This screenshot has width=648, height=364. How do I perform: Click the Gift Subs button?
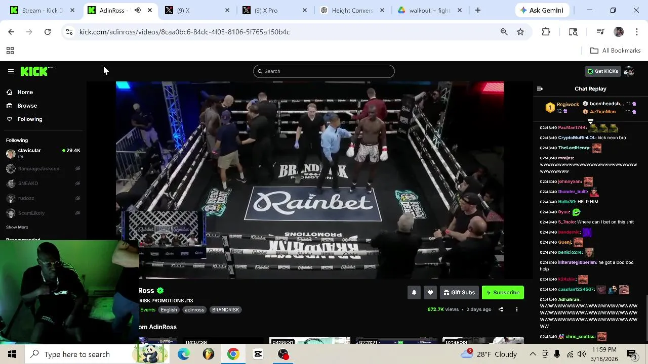tap(459, 293)
